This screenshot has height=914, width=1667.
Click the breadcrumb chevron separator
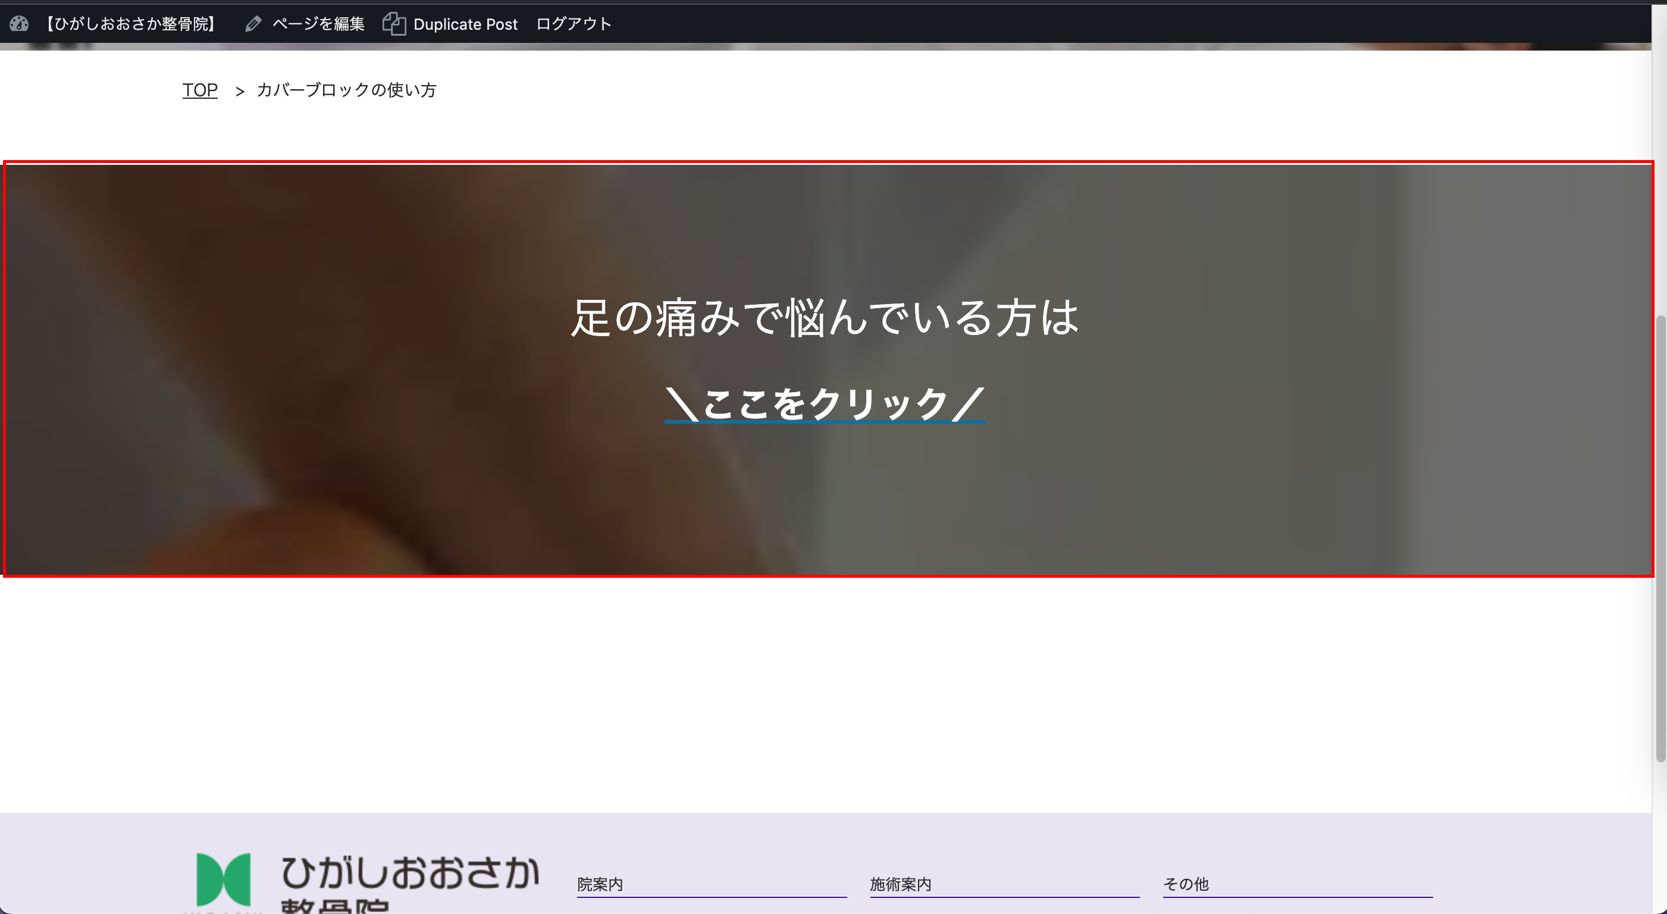point(240,91)
